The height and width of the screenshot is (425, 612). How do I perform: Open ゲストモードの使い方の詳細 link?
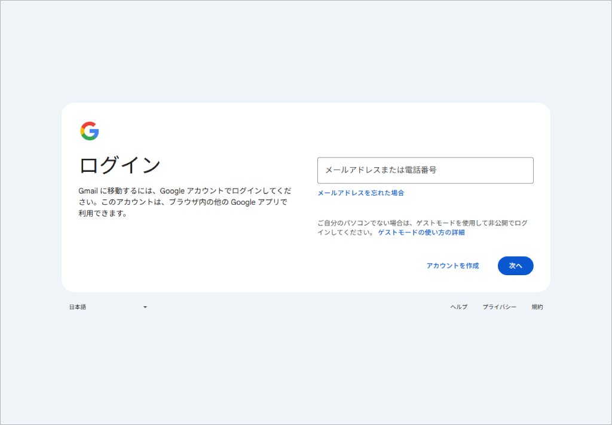(x=421, y=232)
